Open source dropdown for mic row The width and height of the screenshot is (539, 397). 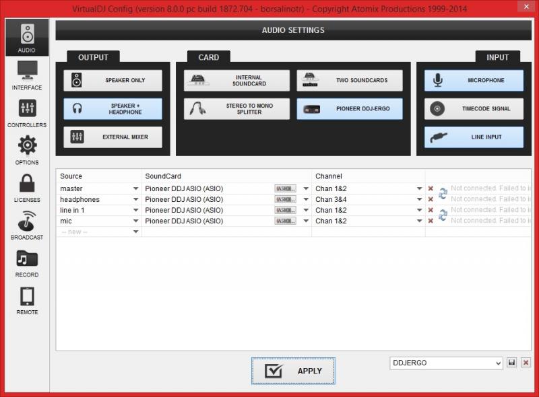136,221
